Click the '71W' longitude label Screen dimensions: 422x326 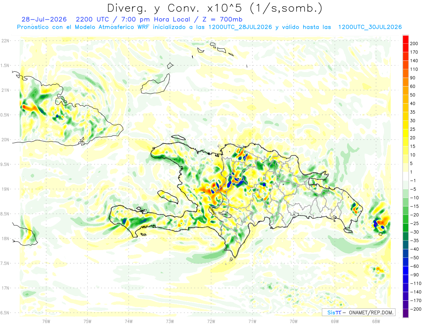(x=252, y=321)
